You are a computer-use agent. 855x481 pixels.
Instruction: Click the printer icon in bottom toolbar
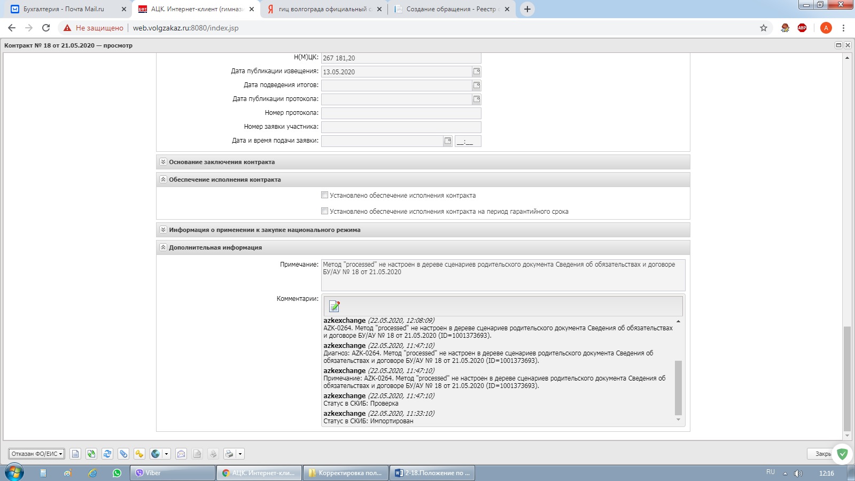[x=229, y=454]
